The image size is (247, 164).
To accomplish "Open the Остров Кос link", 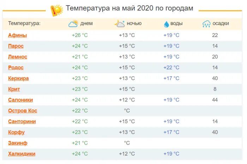I will [23, 111].
